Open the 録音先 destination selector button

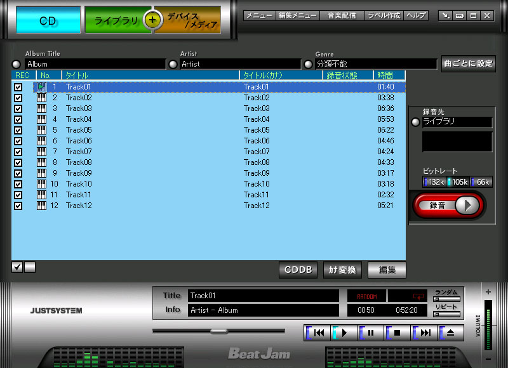pyautogui.click(x=415, y=122)
